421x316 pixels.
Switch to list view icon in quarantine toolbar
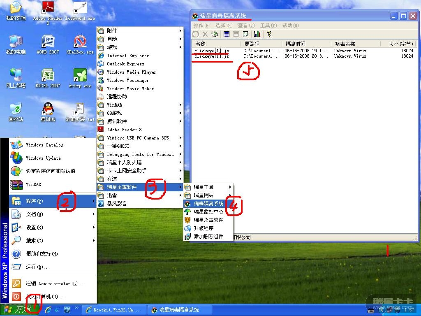[x=227, y=34]
